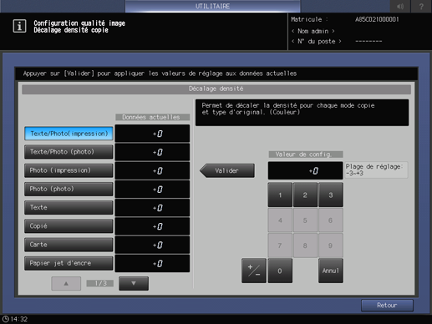Tap disabled keypad digit 8
The height and width of the screenshot is (324, 432).
coord(305,246)
